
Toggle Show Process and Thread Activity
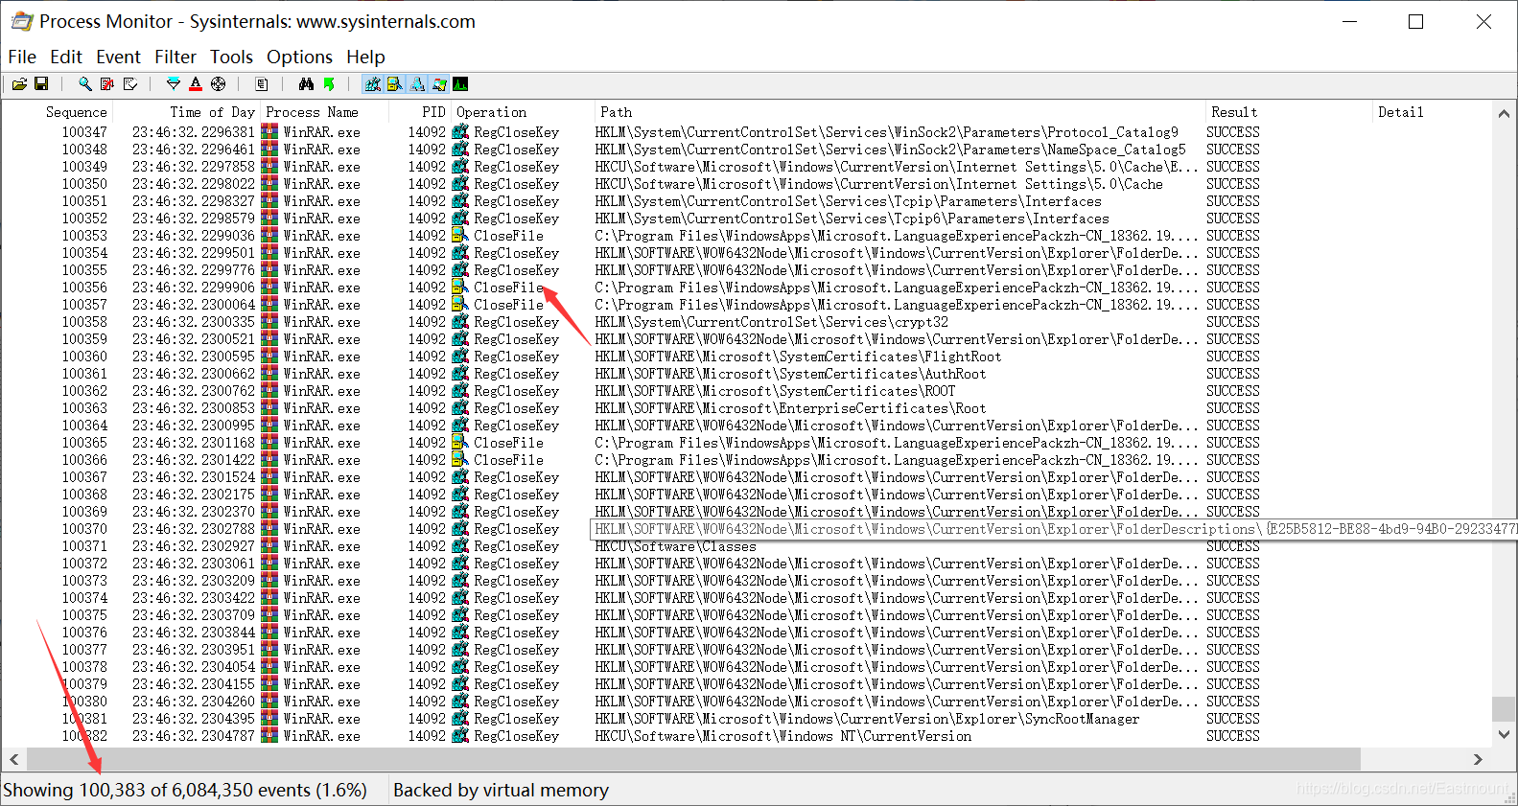tap(439, 84)
